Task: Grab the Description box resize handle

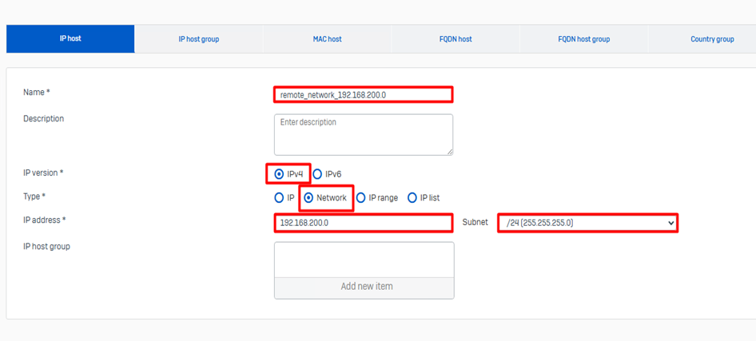Action: click(x=449, y=152)
